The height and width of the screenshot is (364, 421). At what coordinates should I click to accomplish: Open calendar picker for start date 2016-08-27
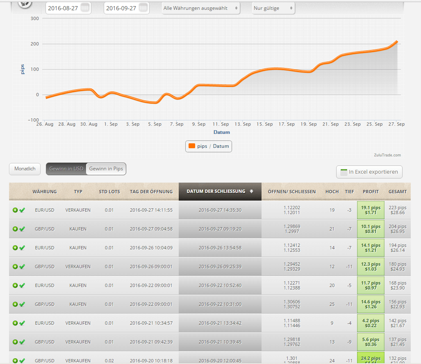[x=85, y=8]
